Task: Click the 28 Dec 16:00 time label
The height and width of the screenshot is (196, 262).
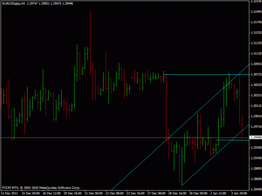Action: pos(177,193)
